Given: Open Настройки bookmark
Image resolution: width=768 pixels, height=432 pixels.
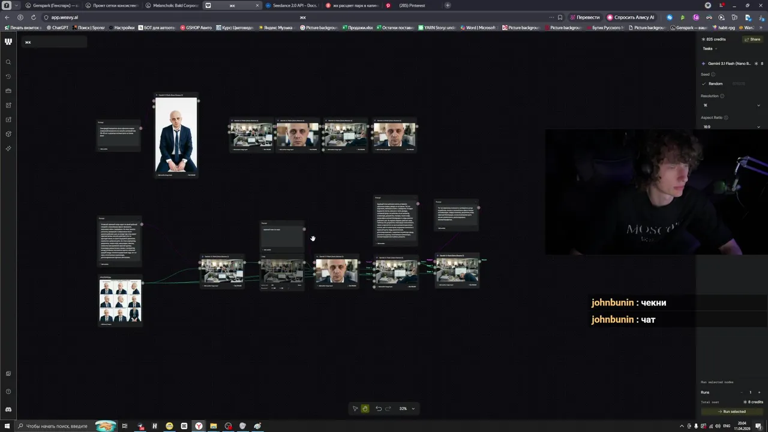Looking at the screenshot, I should coord(121,28).
